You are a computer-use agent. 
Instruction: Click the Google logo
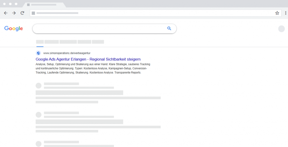(x=13, y=28)
